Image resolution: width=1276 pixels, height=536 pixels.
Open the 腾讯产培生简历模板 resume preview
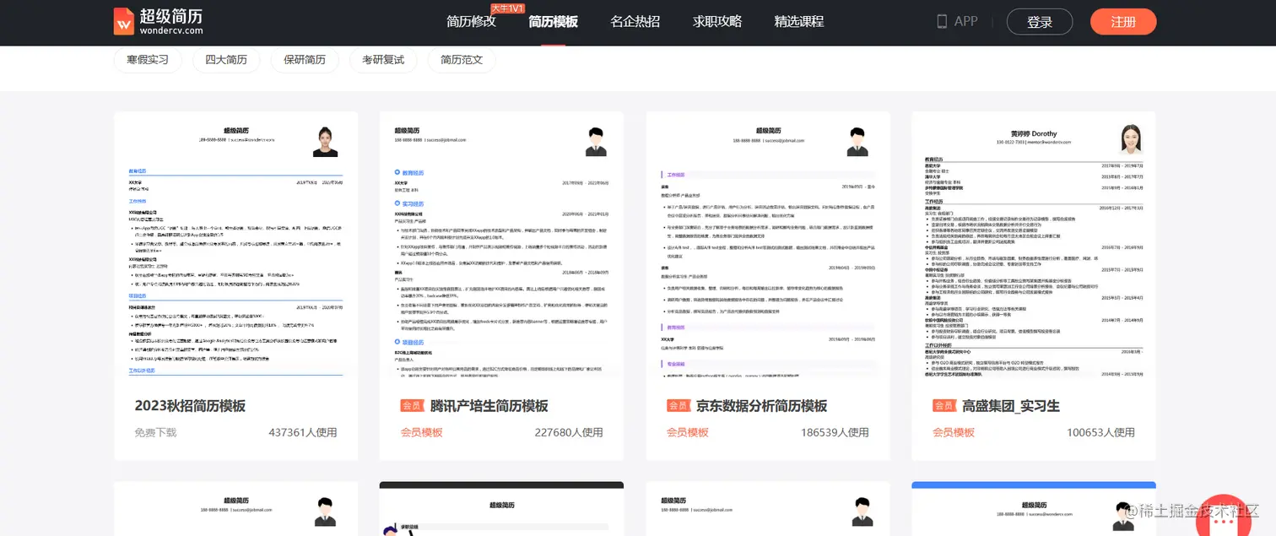(x=501, y=245)
